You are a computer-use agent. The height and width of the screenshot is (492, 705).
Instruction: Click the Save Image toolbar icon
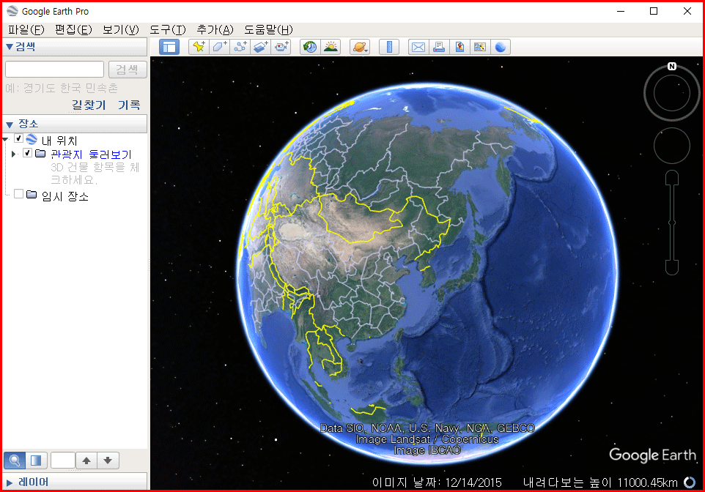[x=459, y=47]
